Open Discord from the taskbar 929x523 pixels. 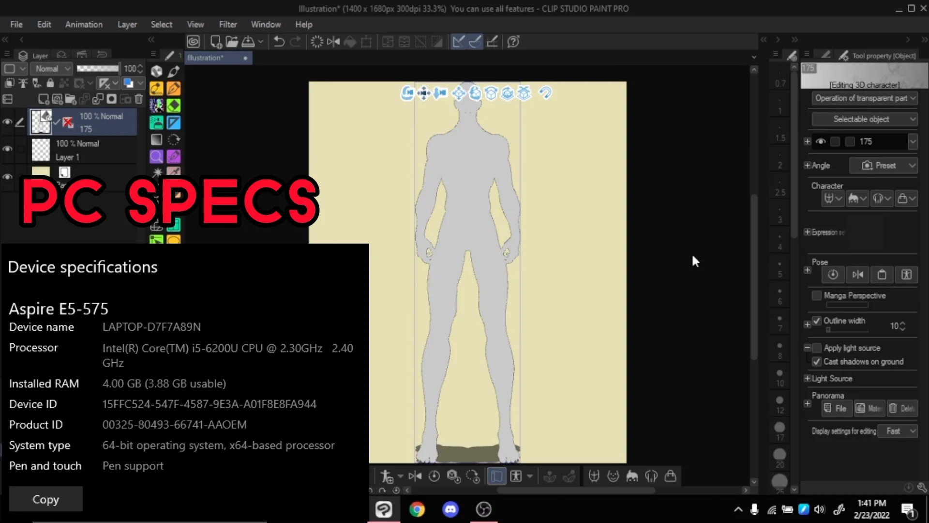(450, 509)
